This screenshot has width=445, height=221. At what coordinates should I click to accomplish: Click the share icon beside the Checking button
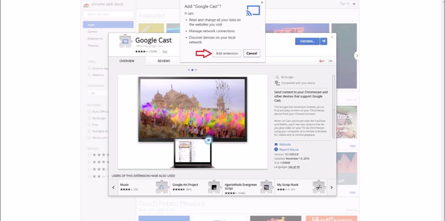coord(324,41)
